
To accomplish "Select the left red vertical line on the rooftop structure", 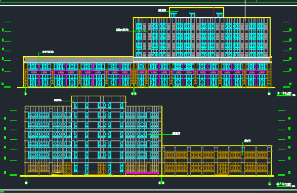I will pos(195,13).
